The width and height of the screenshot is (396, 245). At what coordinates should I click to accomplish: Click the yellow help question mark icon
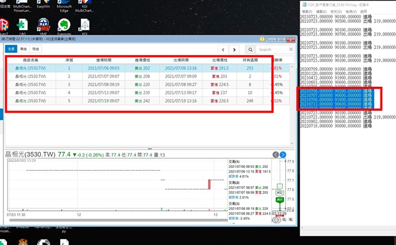click(262, 39)
